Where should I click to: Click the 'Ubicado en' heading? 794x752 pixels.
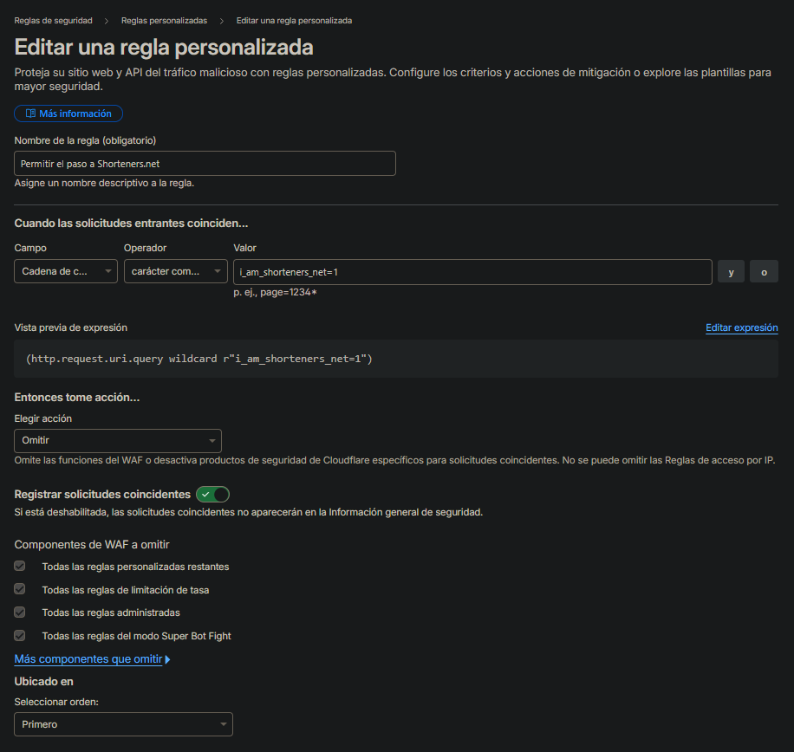point(43,681)
